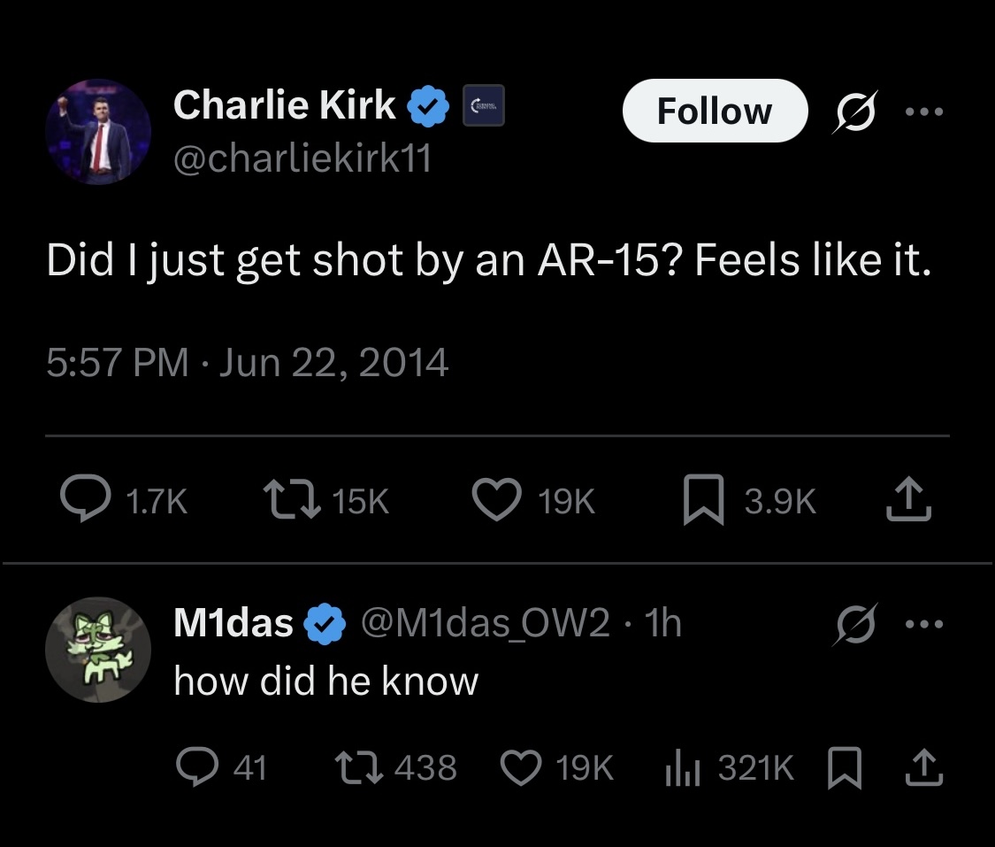The height and width of the screenshot is (847, 995).
Task: Reply to M1das comment with 41 replies
Action: tap(191, 766)
